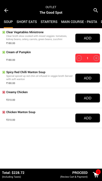Click non-veg indicator beside Chicken Wanton Soup
Screen dimensions: 102x181
click(x=4, y=112)
